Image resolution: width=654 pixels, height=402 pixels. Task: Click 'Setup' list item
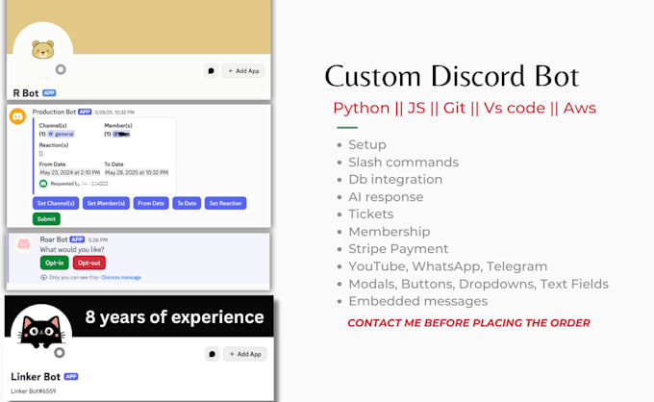click(367, 144)
